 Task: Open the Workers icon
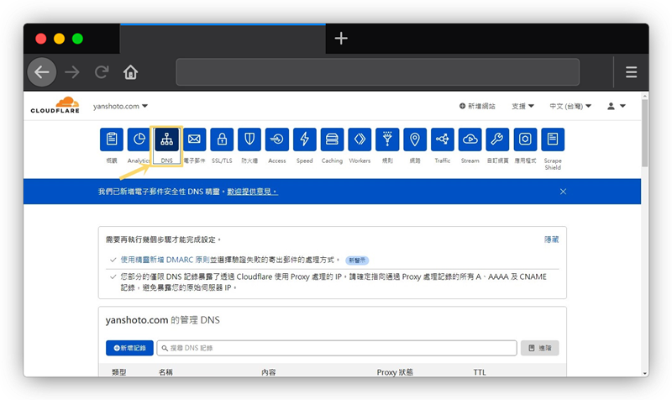click(x=360, y=139)
